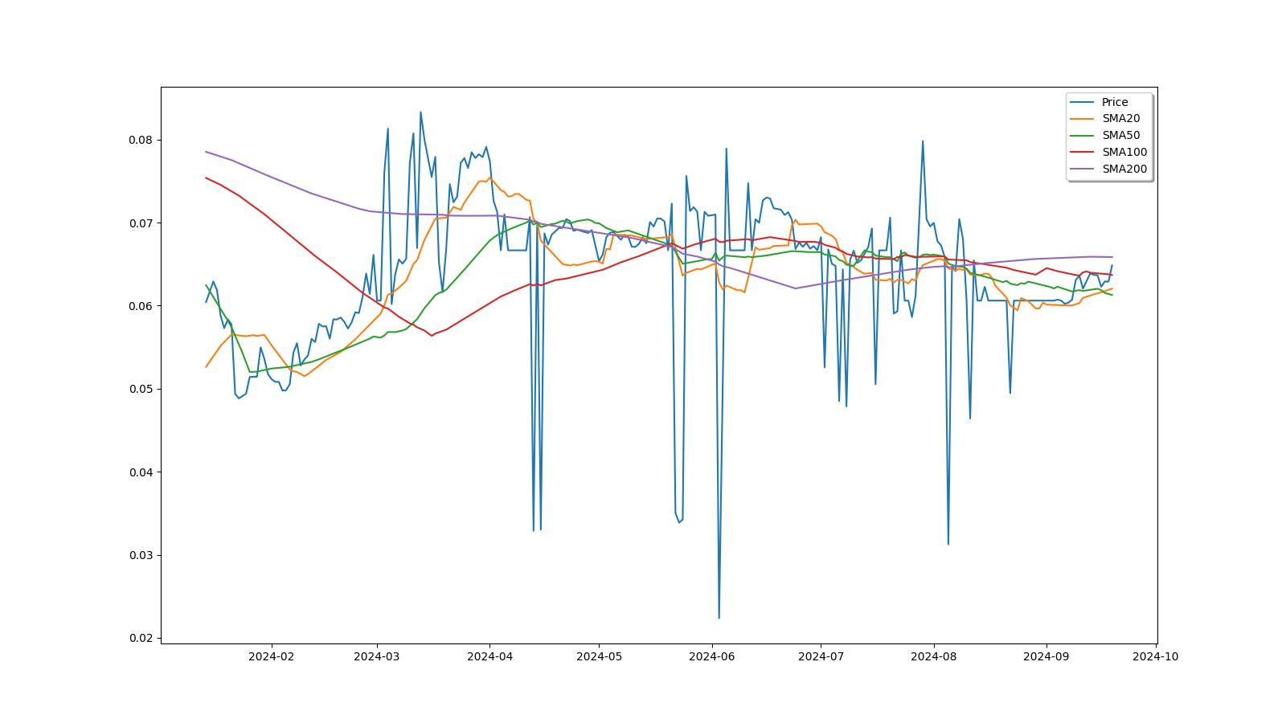Click the 2024-09 x-axis label
Viewport: 1286px width, 723px height.
(1046, 656)
